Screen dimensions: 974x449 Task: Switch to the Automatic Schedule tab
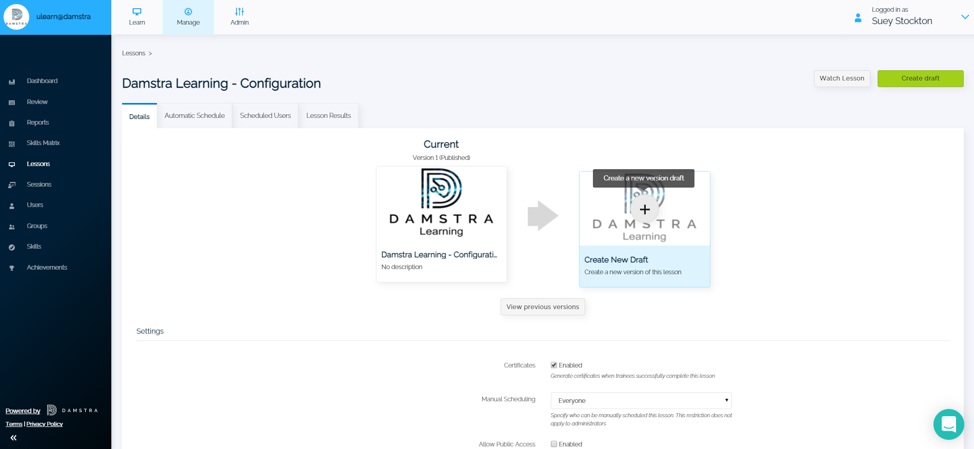(x=195, y=116)
